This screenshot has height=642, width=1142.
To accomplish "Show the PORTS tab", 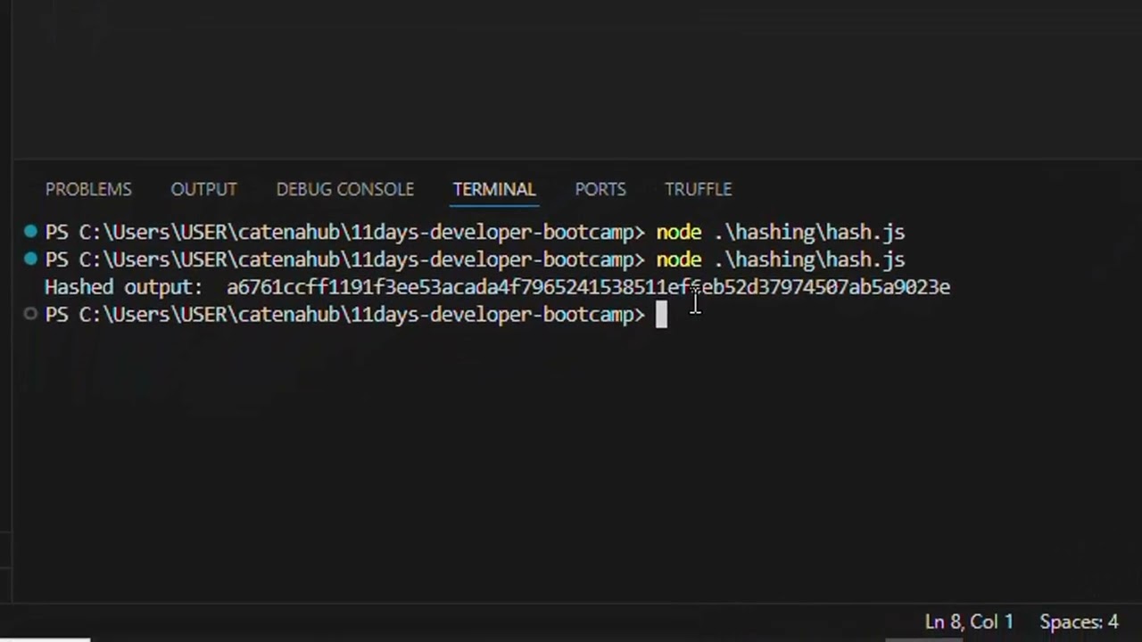I will point(600,189).
